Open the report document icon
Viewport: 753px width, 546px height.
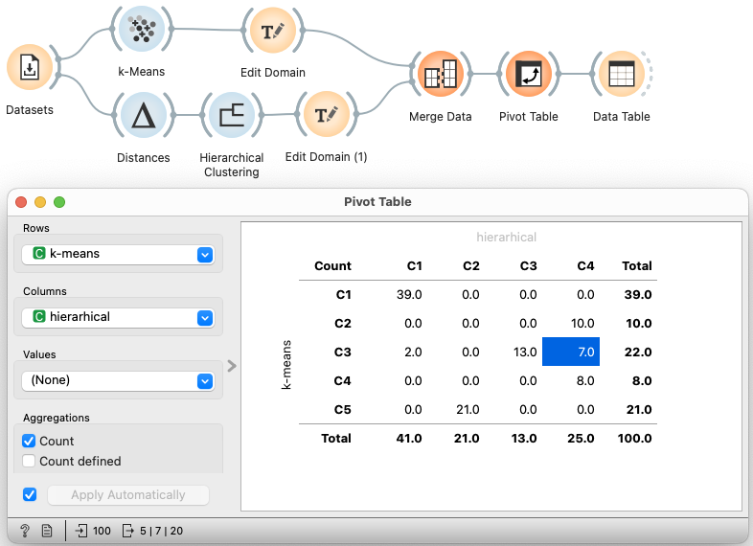47,531
